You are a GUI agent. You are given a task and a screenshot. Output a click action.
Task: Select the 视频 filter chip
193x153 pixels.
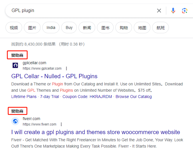point(14,28)
